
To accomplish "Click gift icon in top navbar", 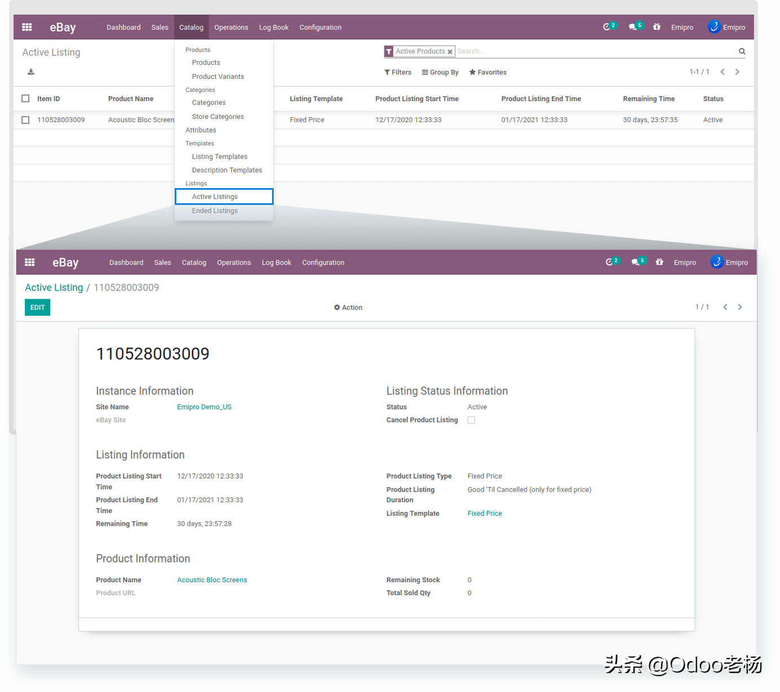I will pyautogui.click(x=657, y=26).
